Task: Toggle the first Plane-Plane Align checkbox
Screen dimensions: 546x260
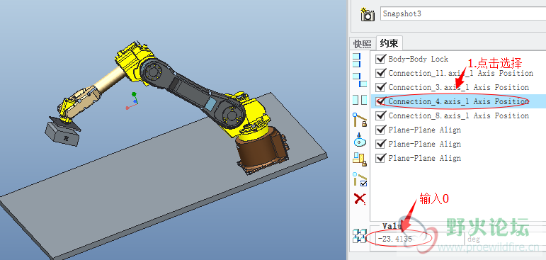Action: coord(380,130)
